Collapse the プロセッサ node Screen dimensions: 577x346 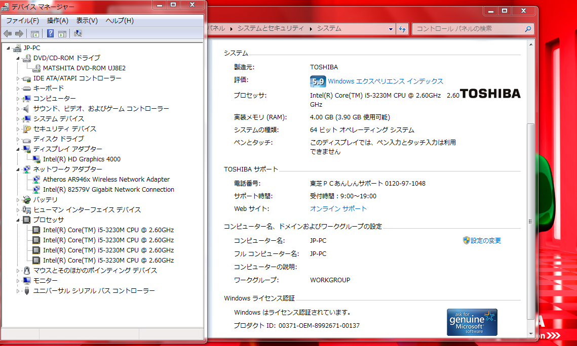(x=18, y=221)
